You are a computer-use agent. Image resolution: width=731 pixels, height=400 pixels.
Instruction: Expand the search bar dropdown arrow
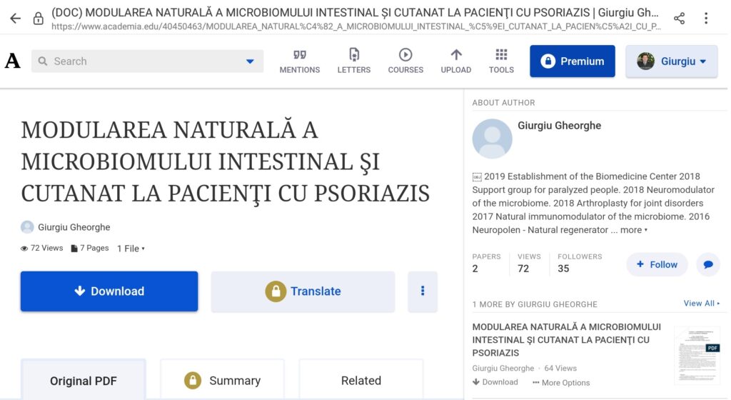[250, 61]
